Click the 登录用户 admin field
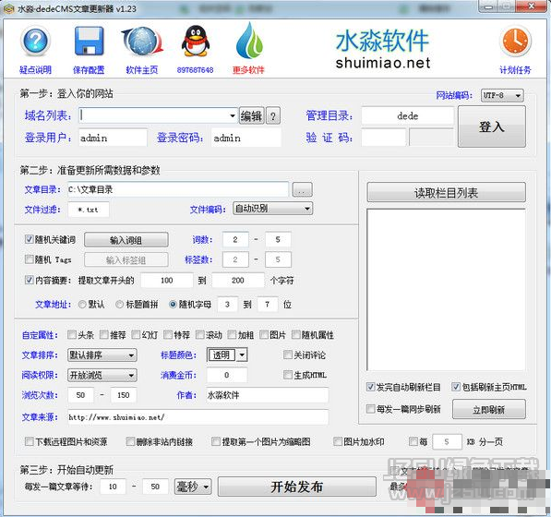The width and height of the screenshot is (551, 517). coord(113,138)
